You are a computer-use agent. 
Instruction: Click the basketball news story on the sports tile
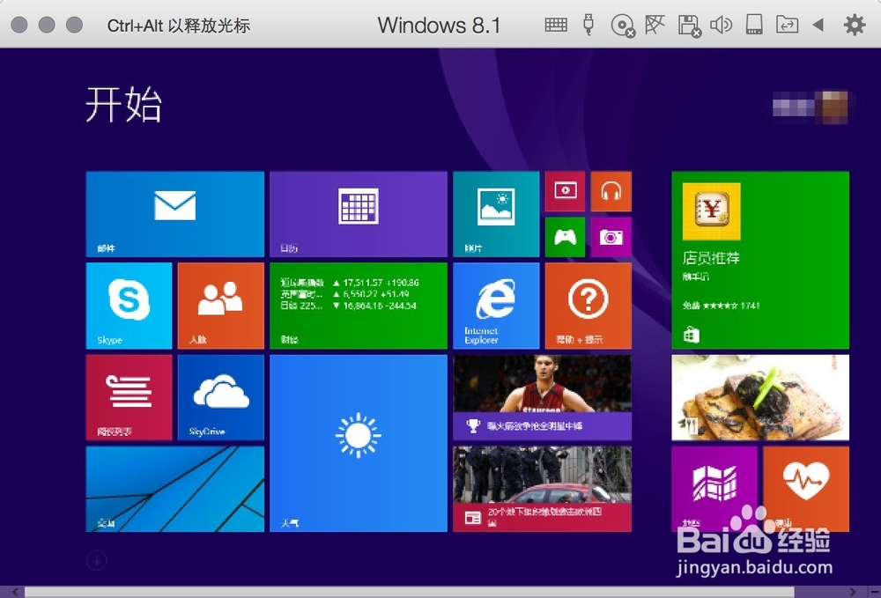coord(541,396)
